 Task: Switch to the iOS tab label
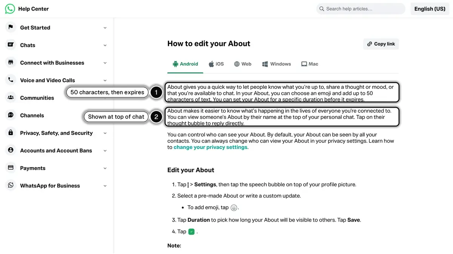[220, 64]
